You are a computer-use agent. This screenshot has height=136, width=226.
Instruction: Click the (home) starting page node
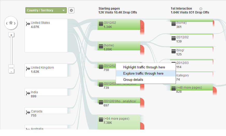coord(119,47)
